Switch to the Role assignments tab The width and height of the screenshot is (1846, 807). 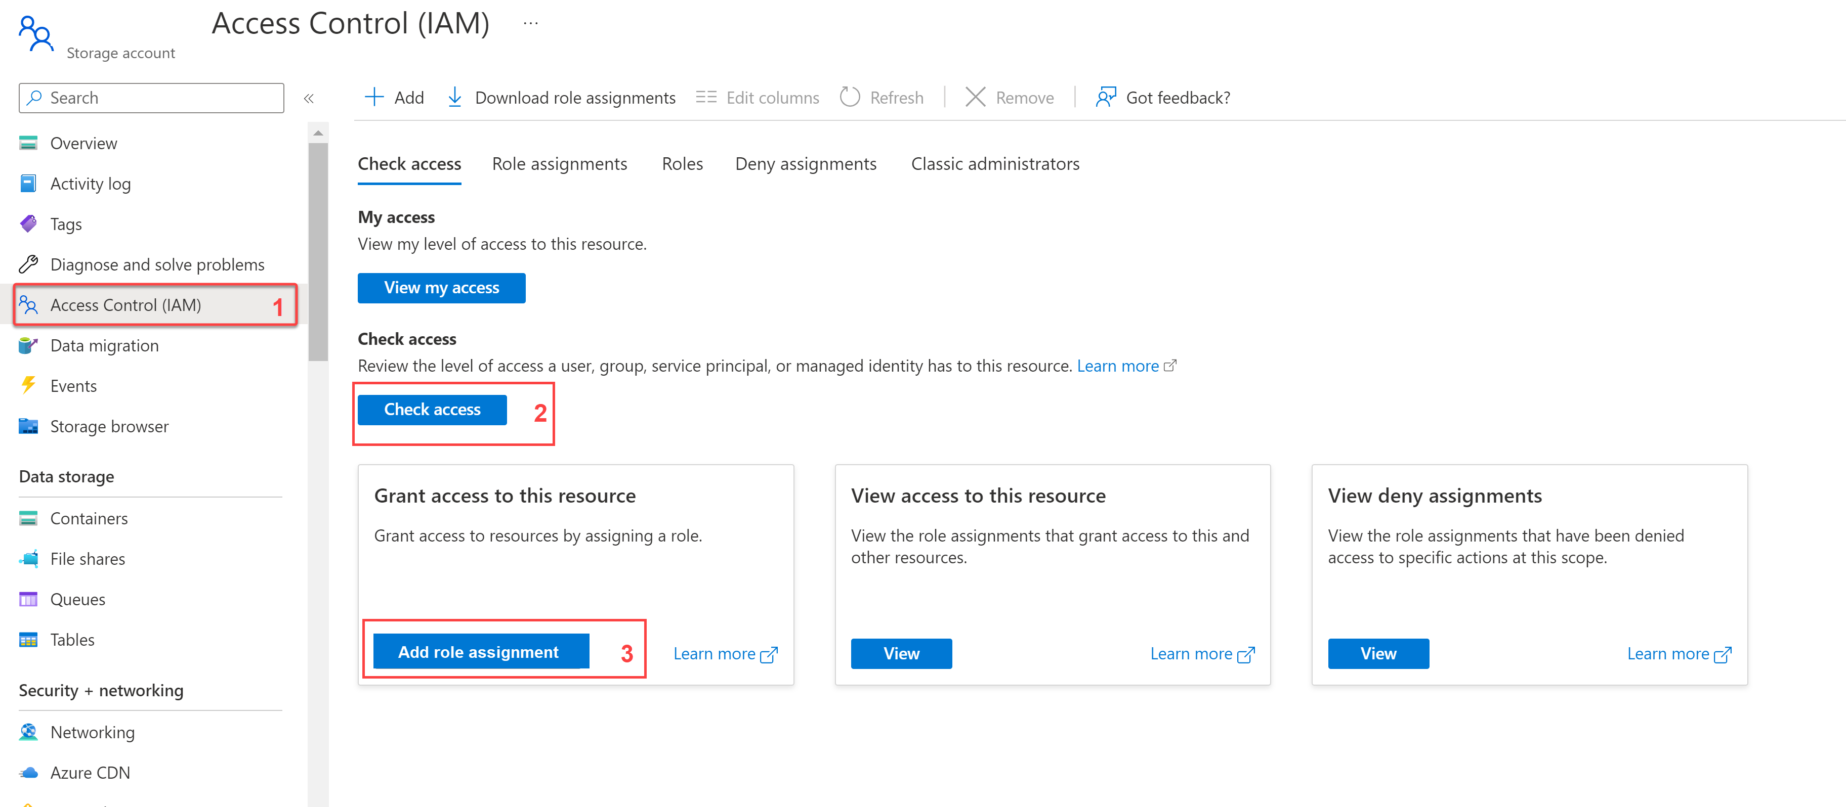(x=559, y=164)
